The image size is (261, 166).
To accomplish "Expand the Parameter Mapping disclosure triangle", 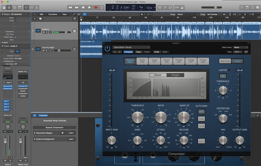I will coord(35,133).
